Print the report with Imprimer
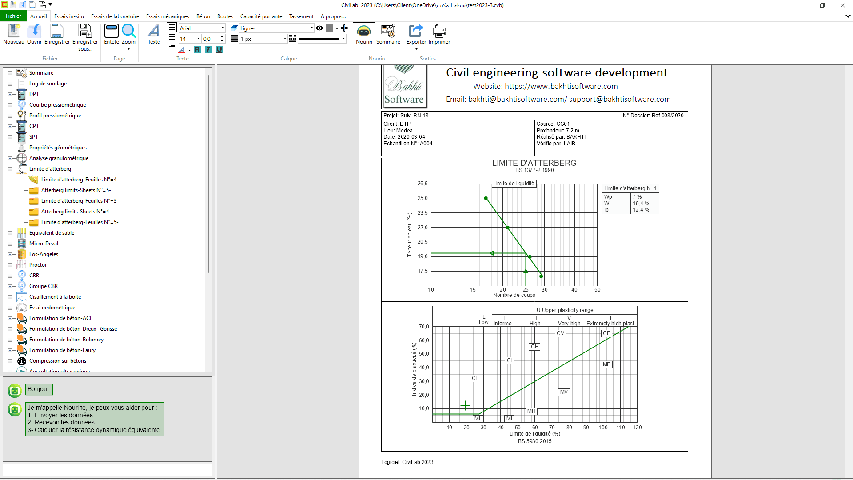Screen dimensions: 853x480 click(439, 34)
